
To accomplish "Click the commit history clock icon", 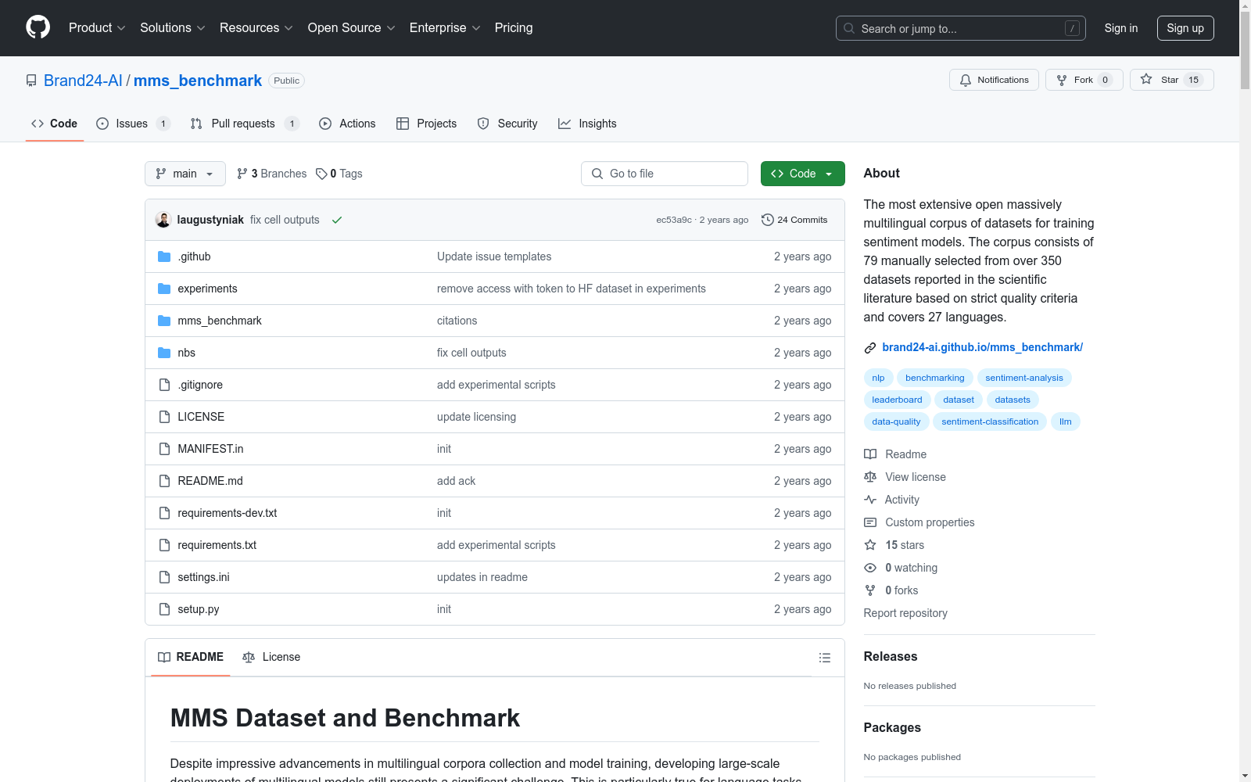I will tap(768, 220).
